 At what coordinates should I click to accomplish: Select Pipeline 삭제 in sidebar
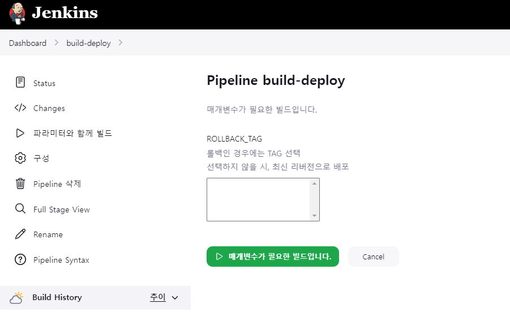pos(57,184)
